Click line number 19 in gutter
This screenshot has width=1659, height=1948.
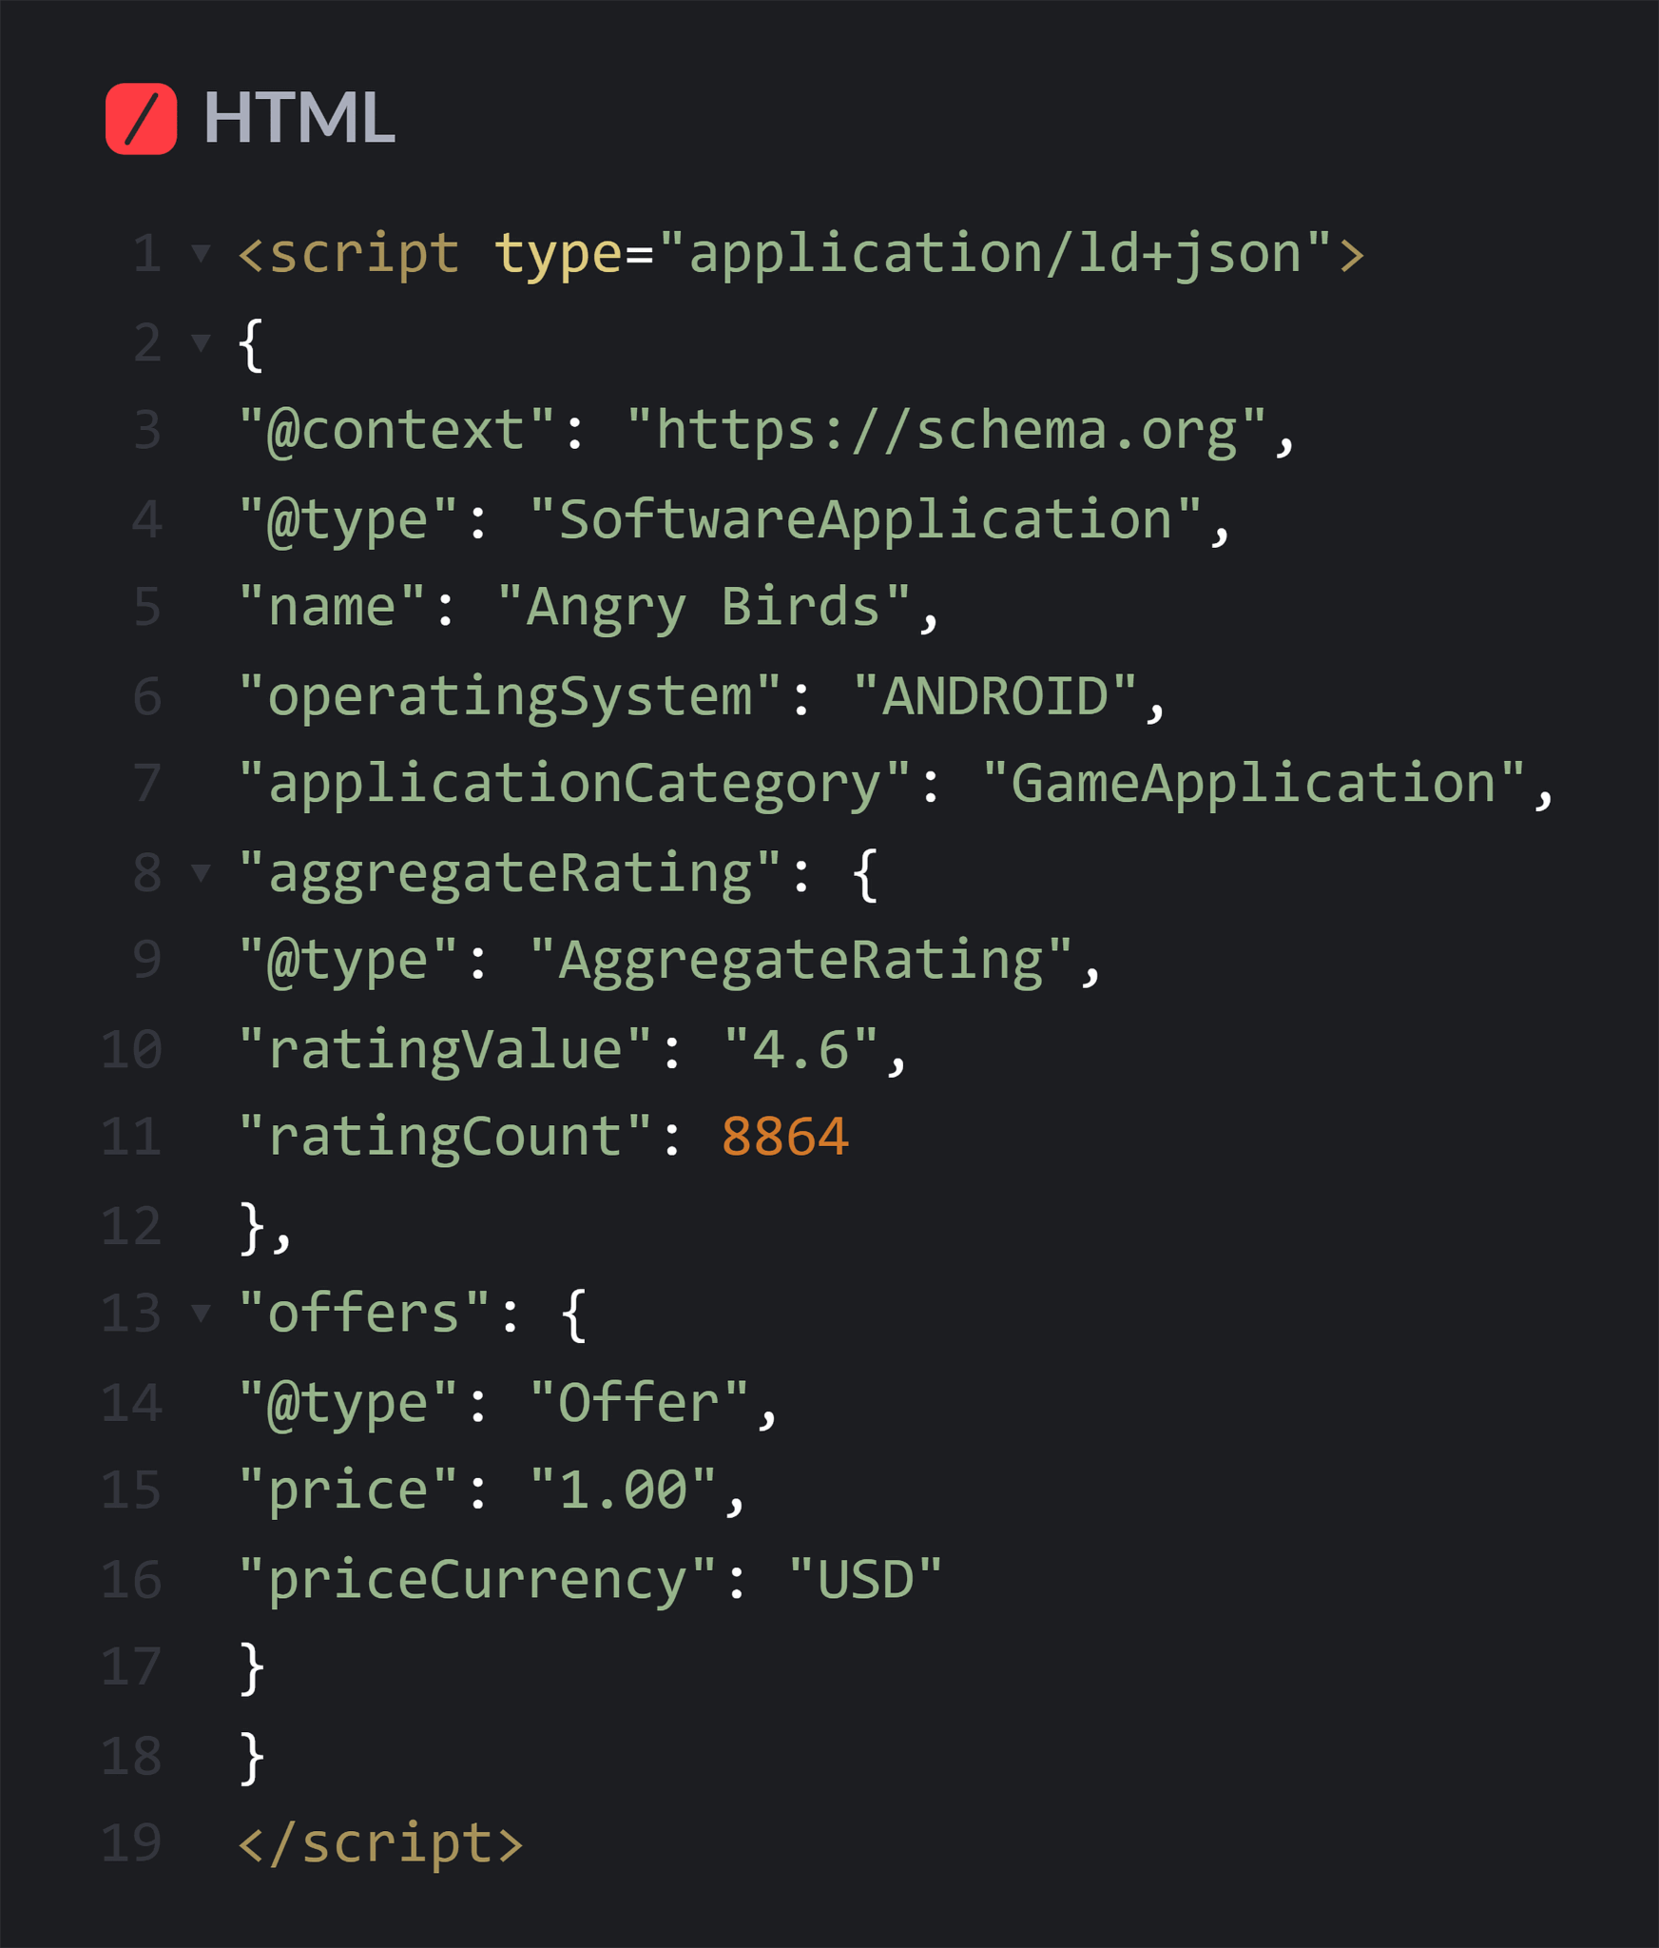132,1843
